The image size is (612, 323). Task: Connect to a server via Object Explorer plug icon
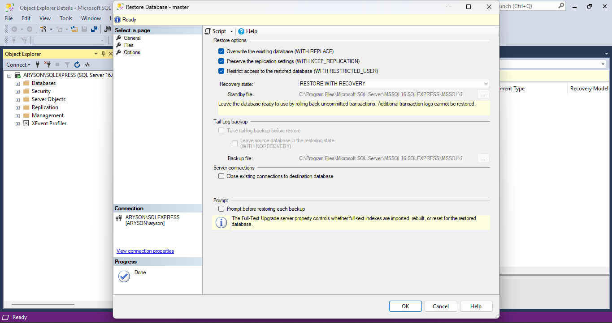click(37, 65)
